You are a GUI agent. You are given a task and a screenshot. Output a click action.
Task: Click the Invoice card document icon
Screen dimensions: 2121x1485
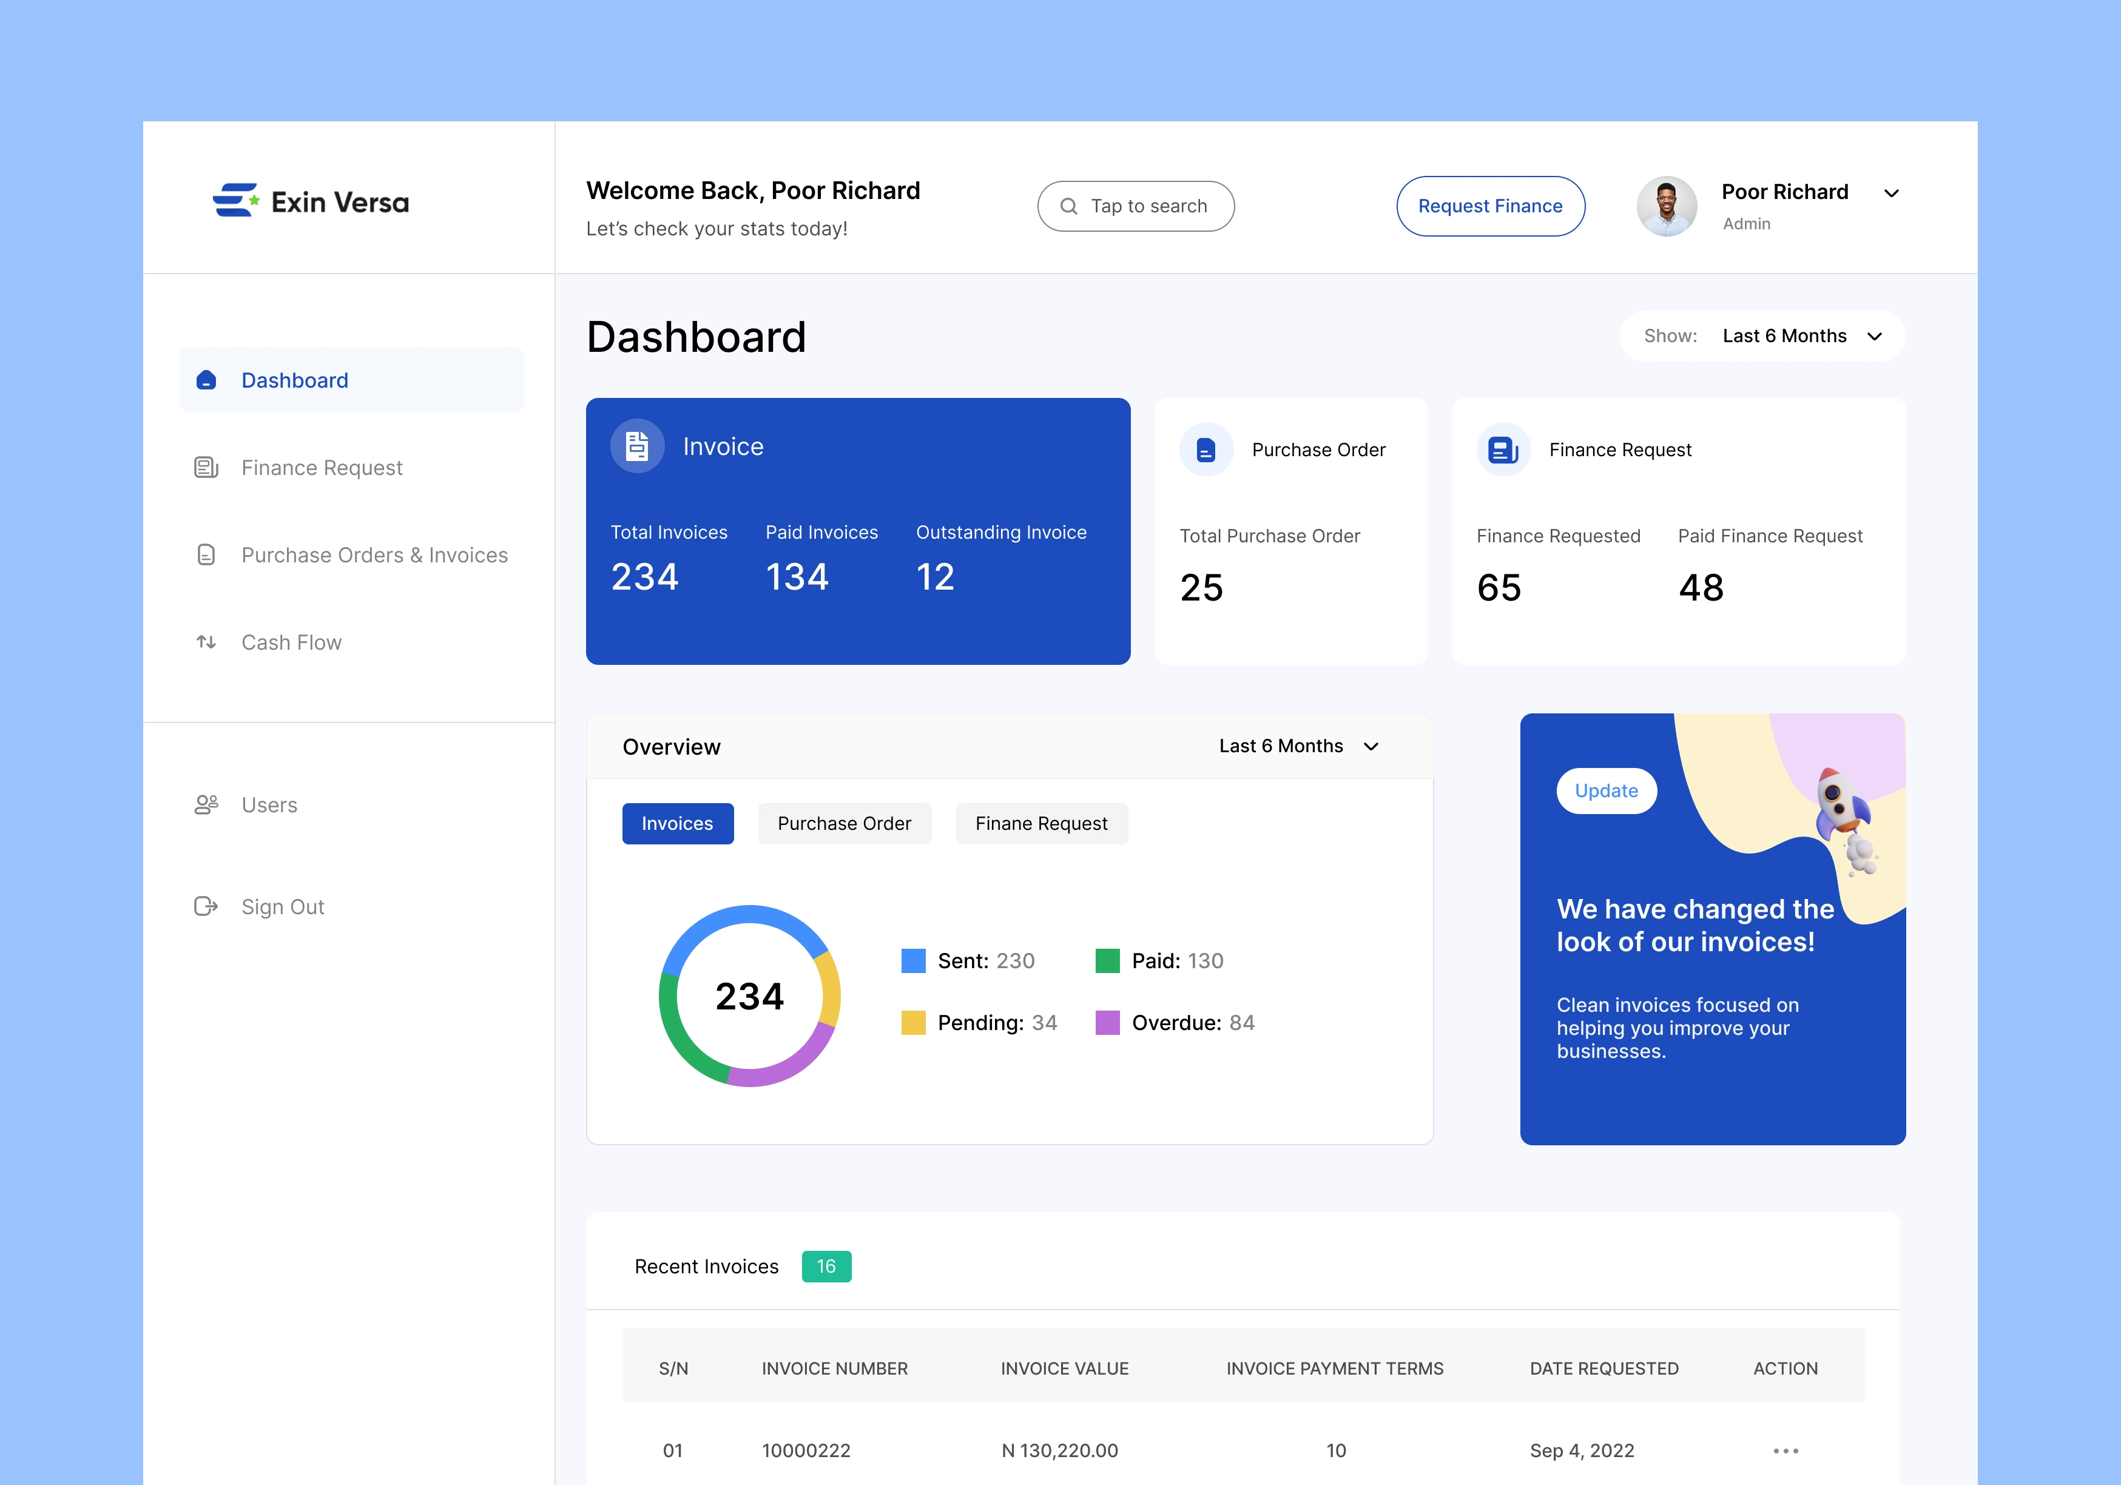[x=638, y=447]
